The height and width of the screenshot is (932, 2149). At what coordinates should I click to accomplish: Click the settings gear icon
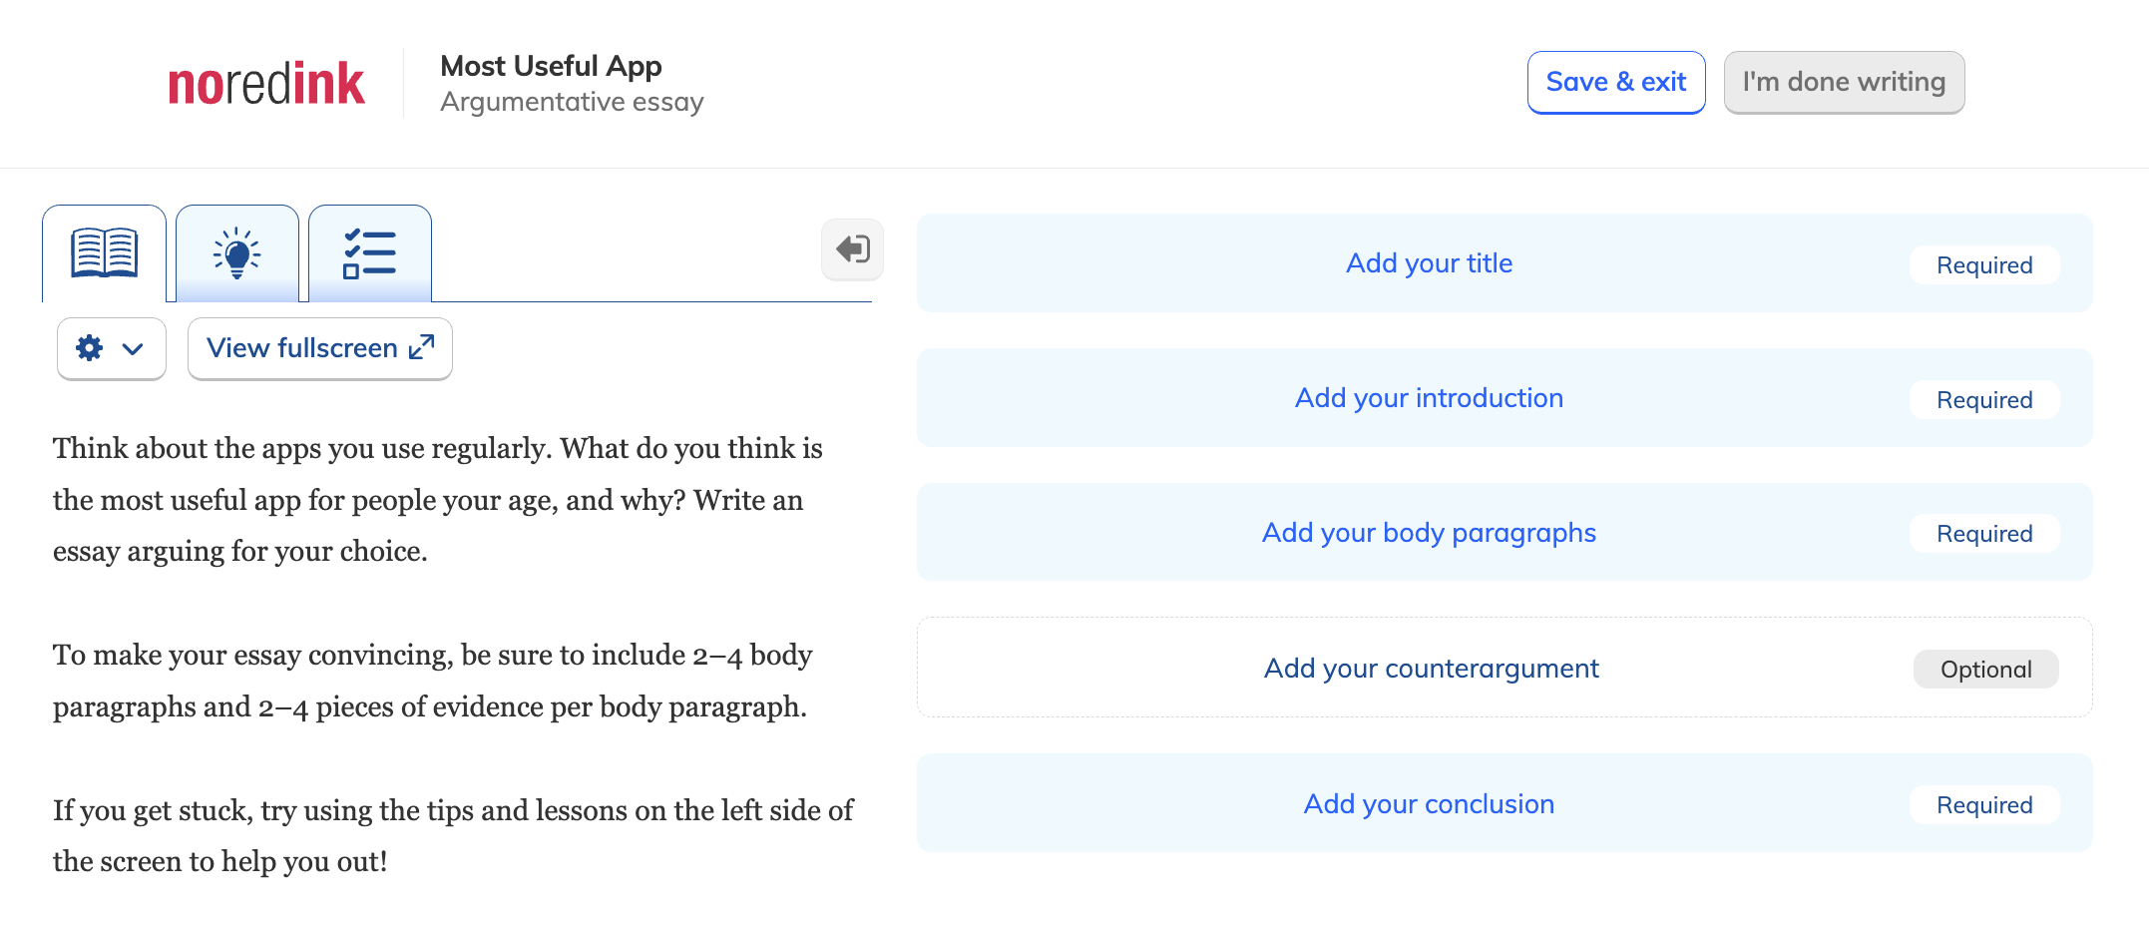90,348
